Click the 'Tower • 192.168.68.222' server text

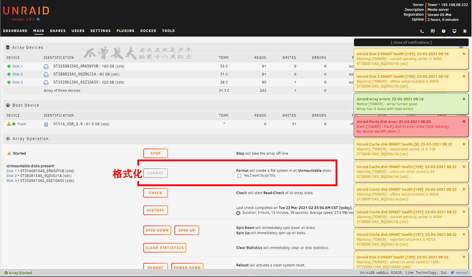point(448,5)
